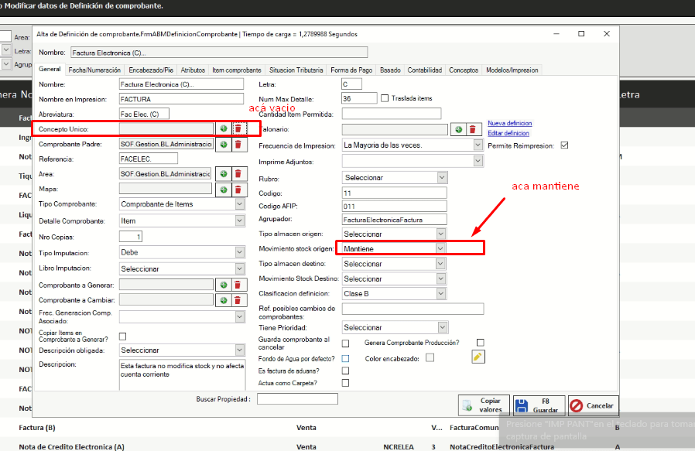Viewport: 695px width, 451px height.
Task: Click the Color encabezado swatch box
Action: pos(430,357)
